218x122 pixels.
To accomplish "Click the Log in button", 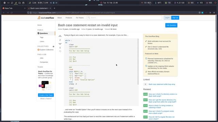I will coord(167,18).
